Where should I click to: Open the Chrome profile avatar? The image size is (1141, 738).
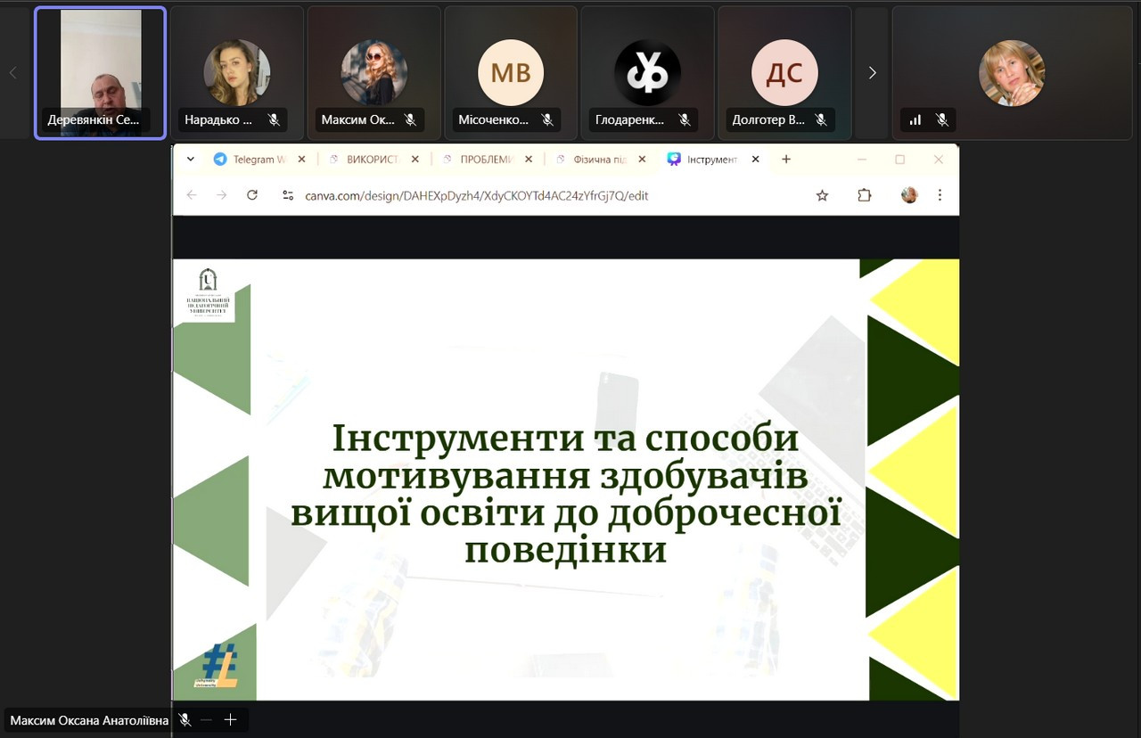pyautogui.click(x=909, y=195)
